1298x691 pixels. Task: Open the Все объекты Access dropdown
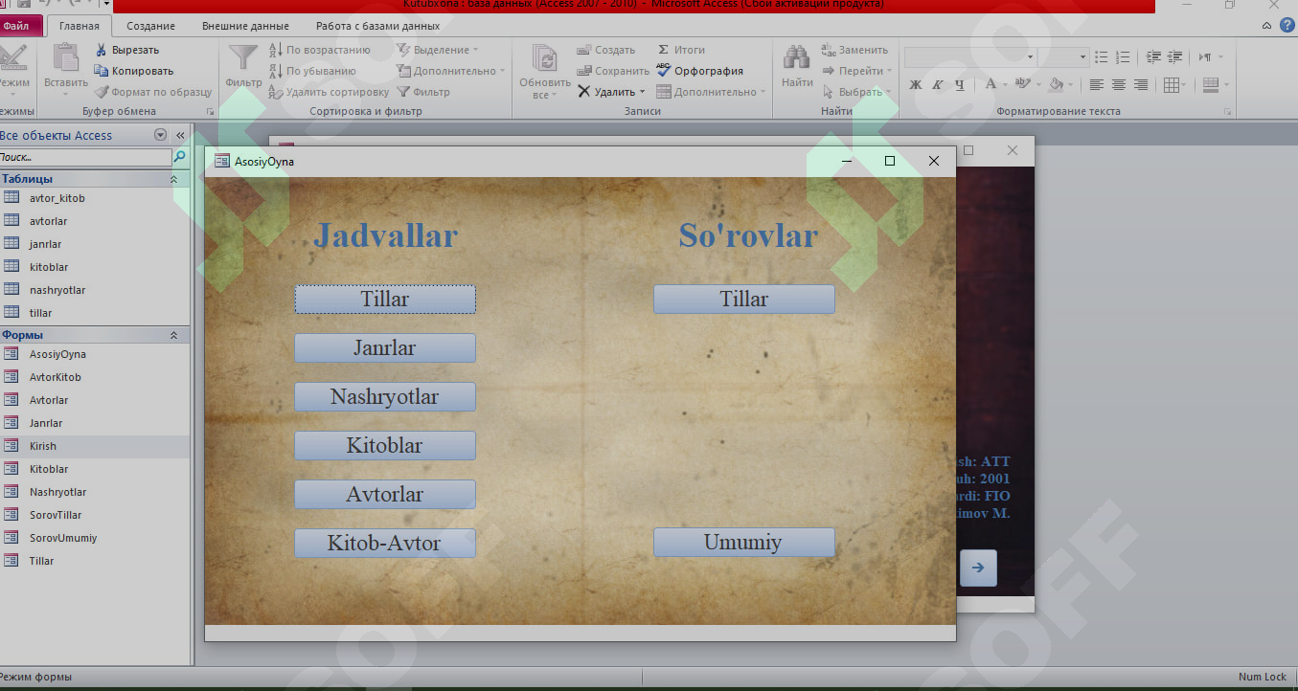pos(160,135)
